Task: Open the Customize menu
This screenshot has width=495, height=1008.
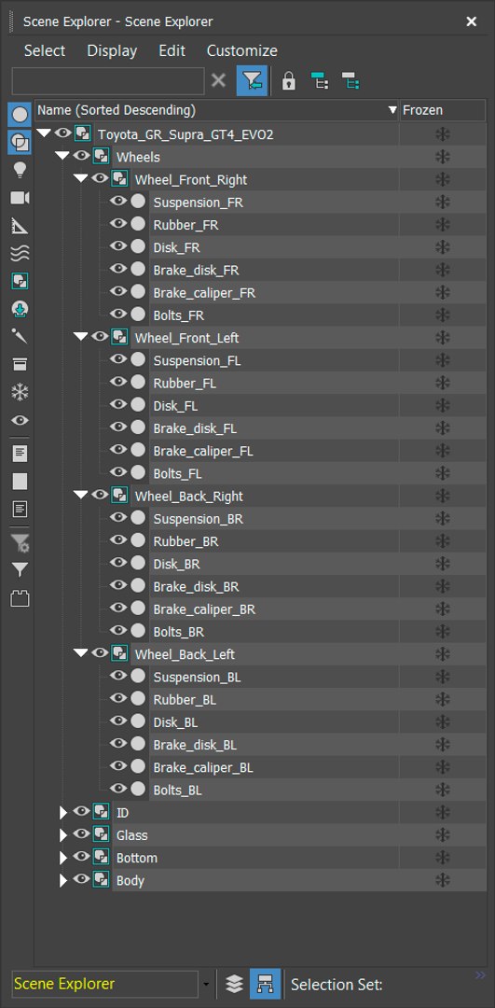Action: tap(242, 50)
